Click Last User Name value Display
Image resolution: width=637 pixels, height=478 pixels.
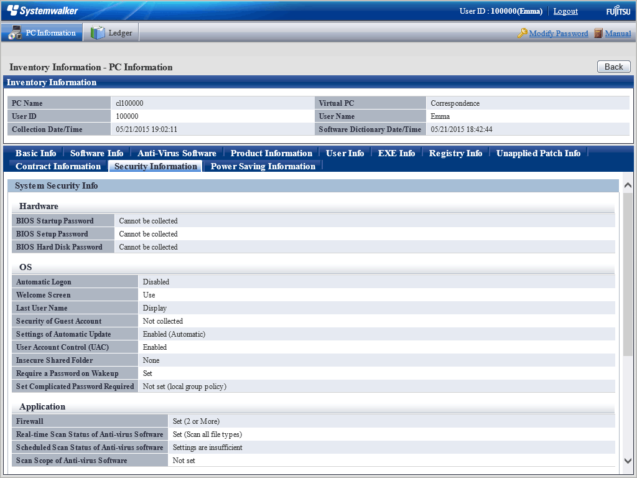coord(155,308)
